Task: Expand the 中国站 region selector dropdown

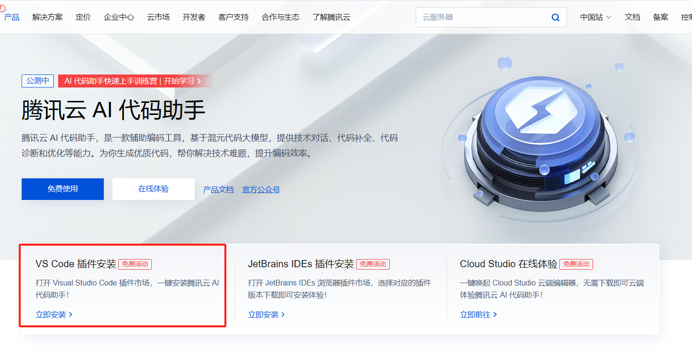Action: (x=595, y=17)
